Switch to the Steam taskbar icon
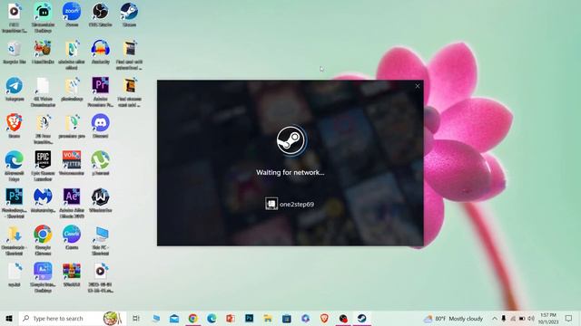 (x=361, y=318)
